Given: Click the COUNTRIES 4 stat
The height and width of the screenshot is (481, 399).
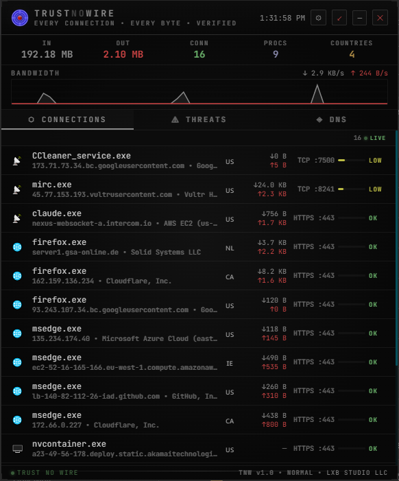Looking at the screenshot, I should click(352, 49).
